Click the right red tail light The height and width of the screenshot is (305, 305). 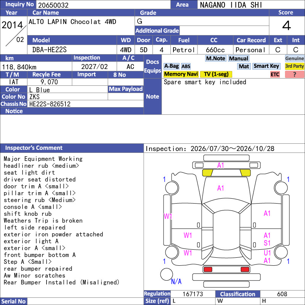245,270
